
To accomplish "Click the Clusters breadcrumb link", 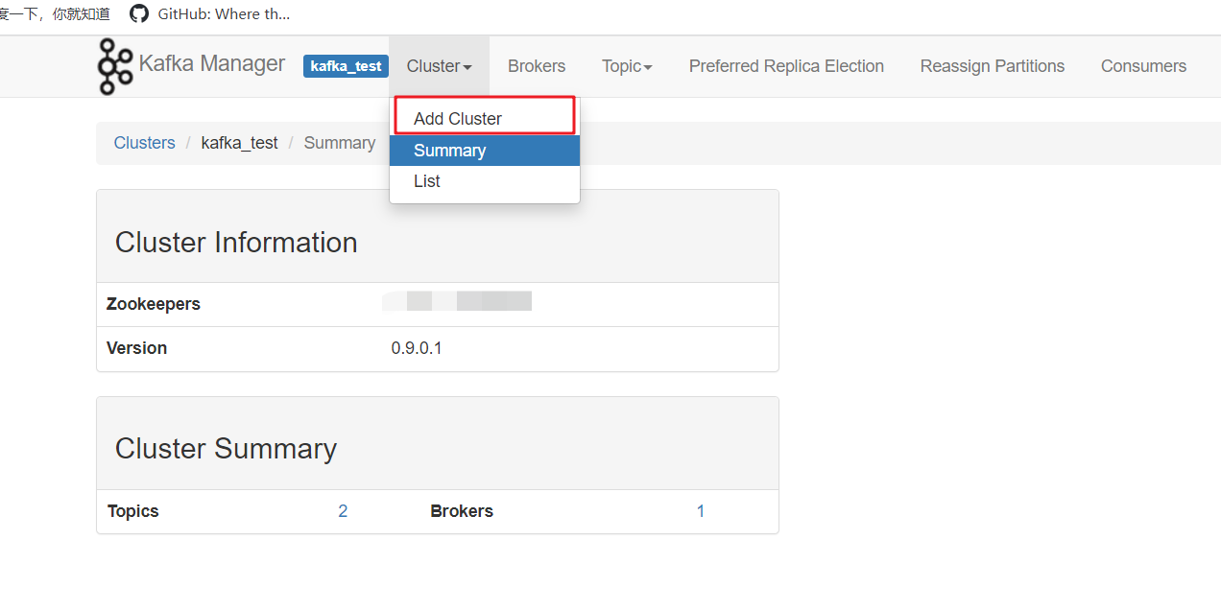I will point(144,143).
